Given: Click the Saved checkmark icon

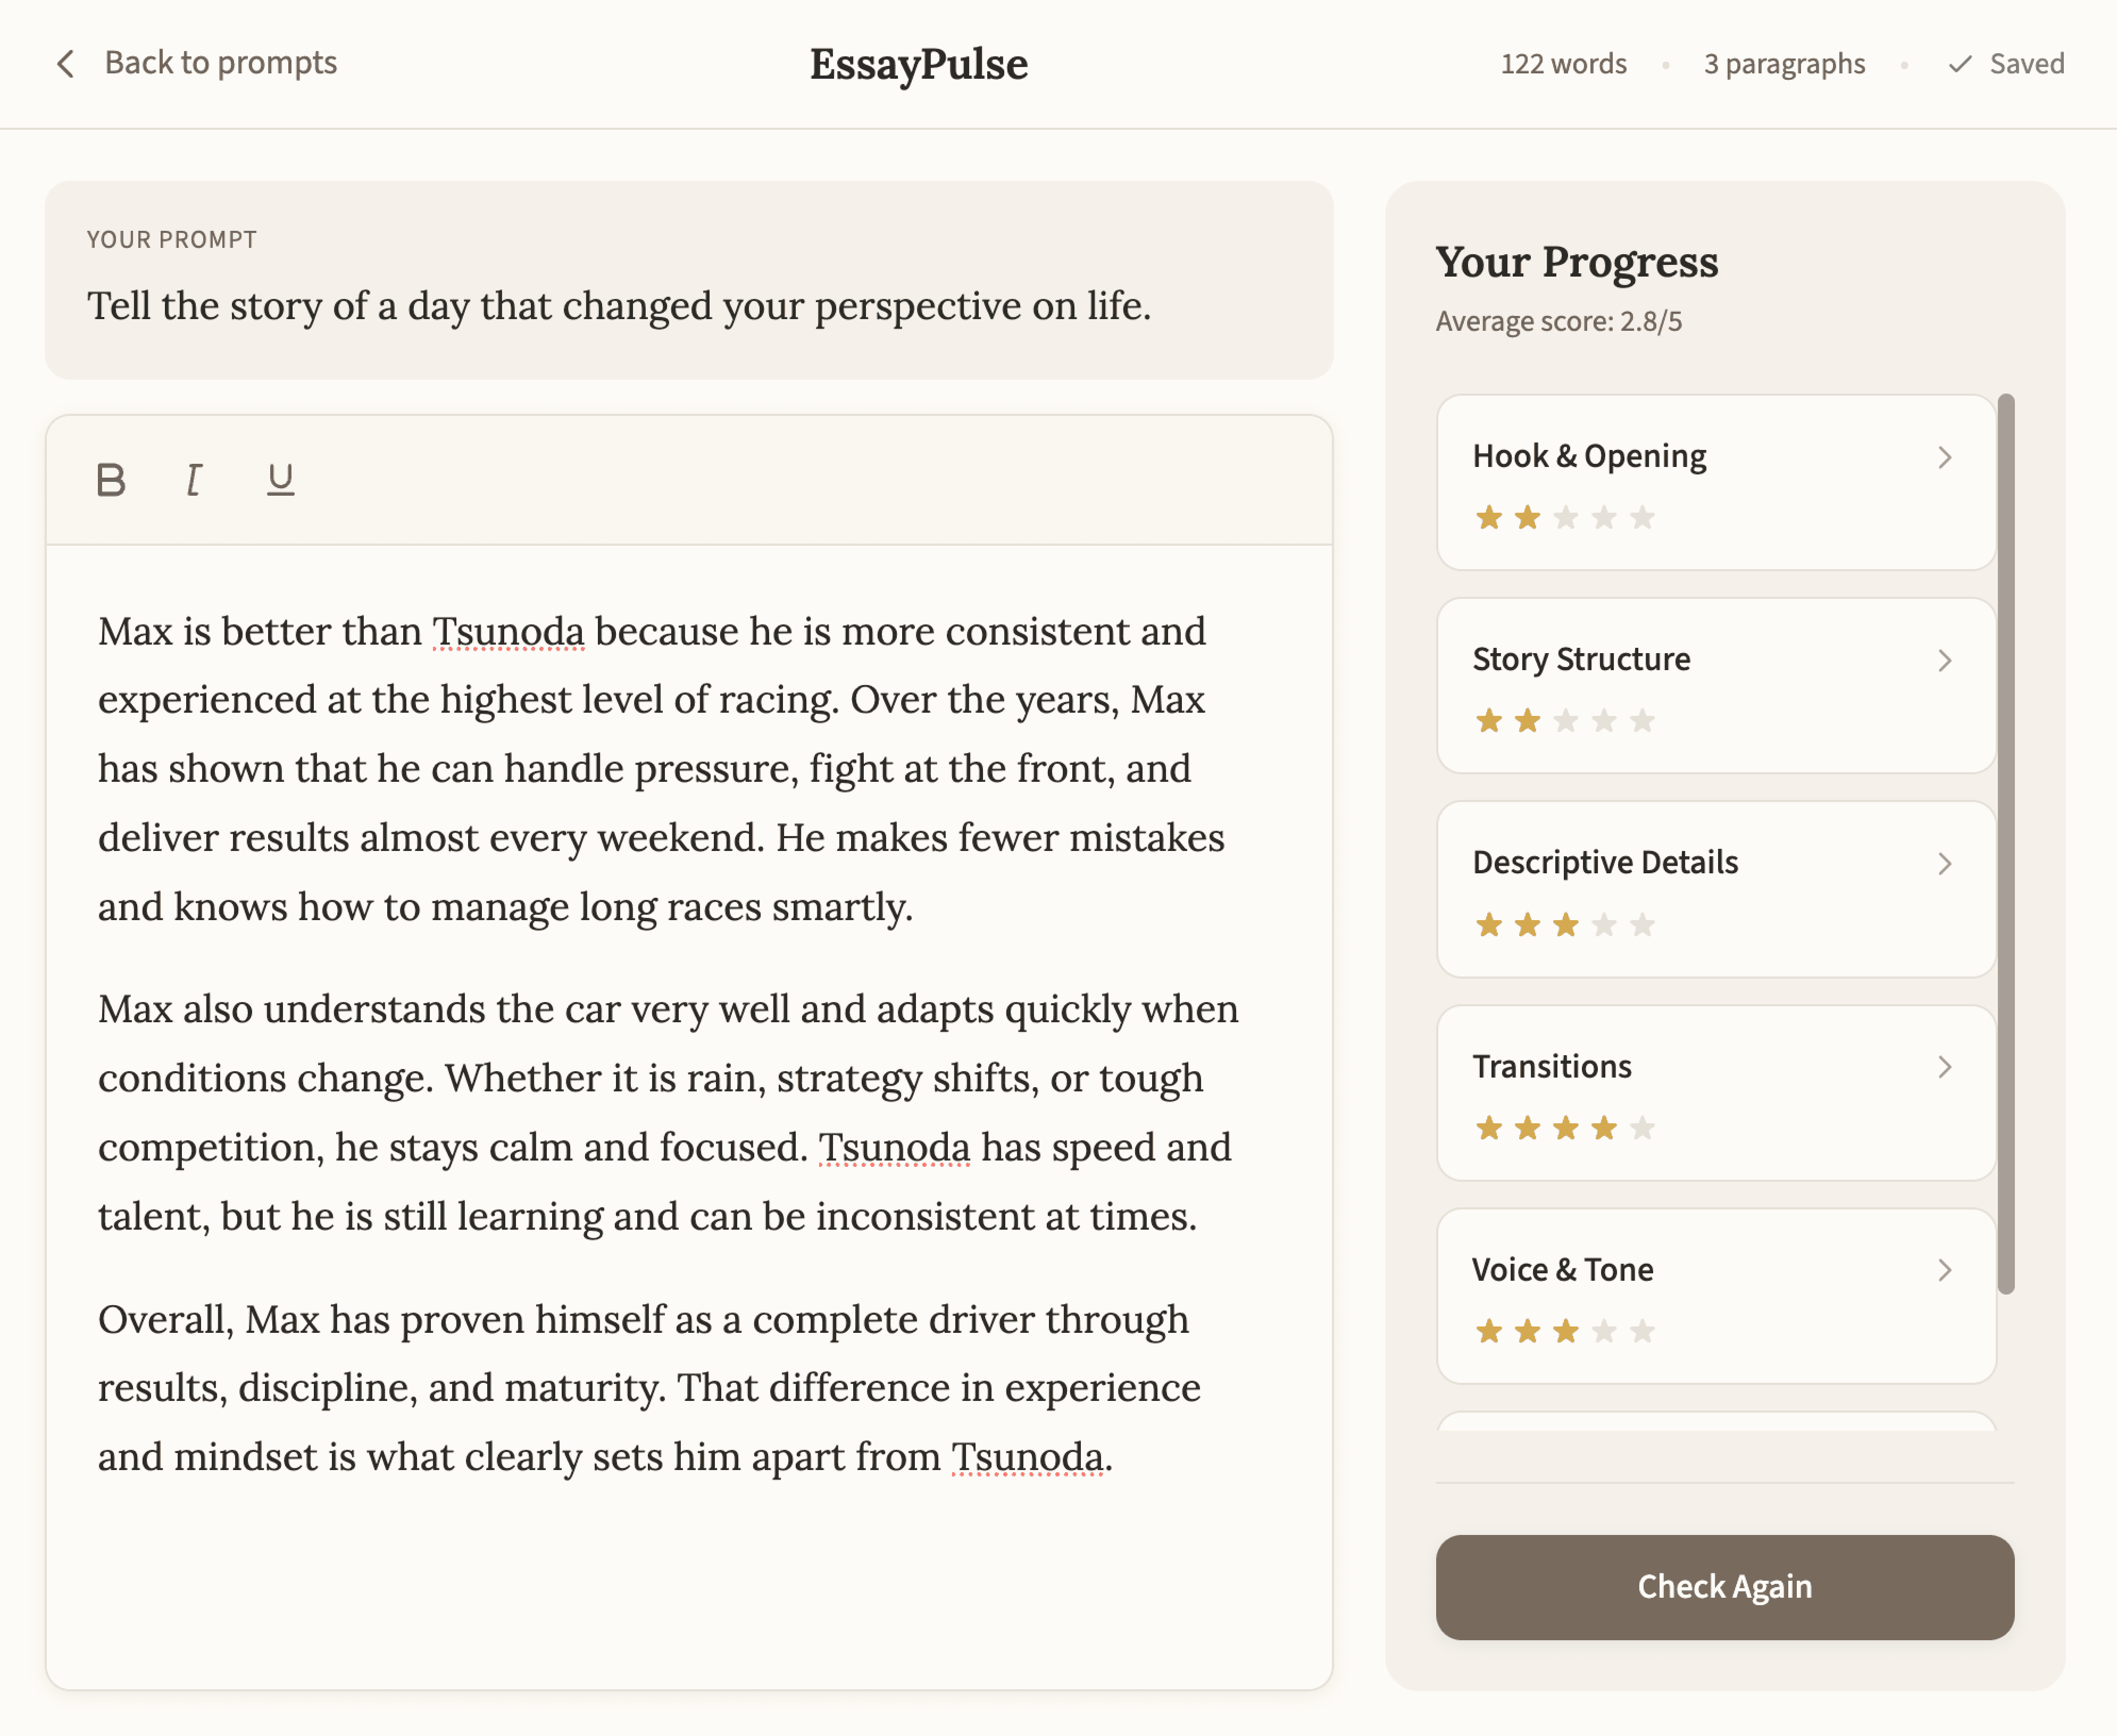Looking at the screenshot, I should click(x=1960, y=64).
